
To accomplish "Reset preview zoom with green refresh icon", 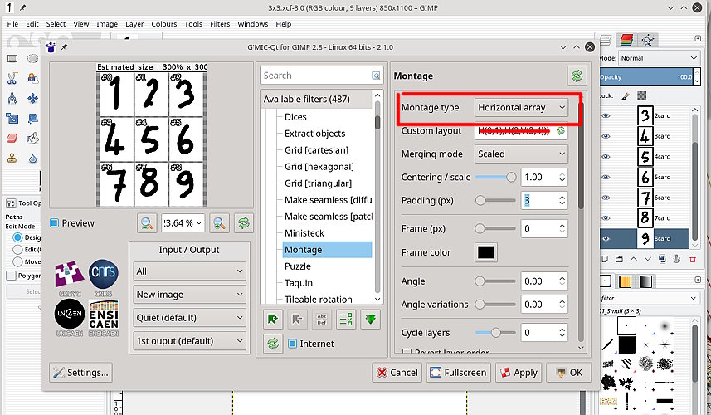I will [x=244, y=223].
